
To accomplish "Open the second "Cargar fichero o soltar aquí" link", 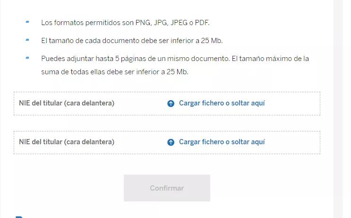I will [222, 142].
